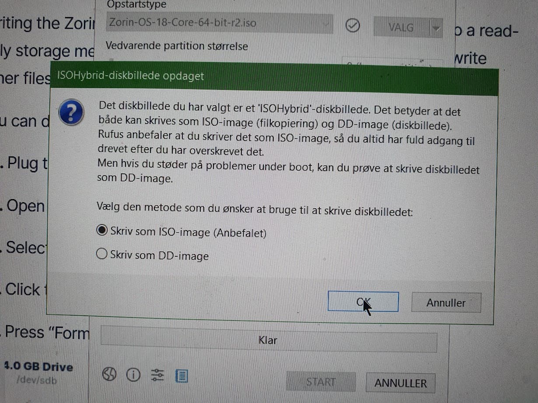Viewport: 538px width, 403px height.
Task: Select 'Skriv som ISO-image (Anbefalet)' option
Action: point(182,232)
